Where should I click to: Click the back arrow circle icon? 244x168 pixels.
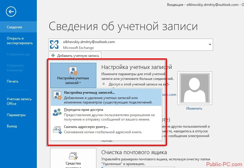pyautogui.click(x=11, y=11)
